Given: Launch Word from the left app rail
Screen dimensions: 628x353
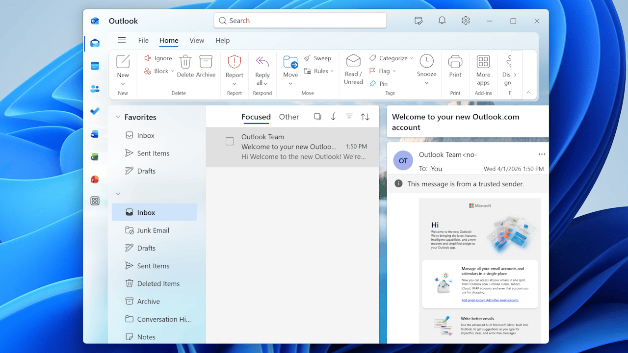Looking at the screenshot, I should 95,134.
